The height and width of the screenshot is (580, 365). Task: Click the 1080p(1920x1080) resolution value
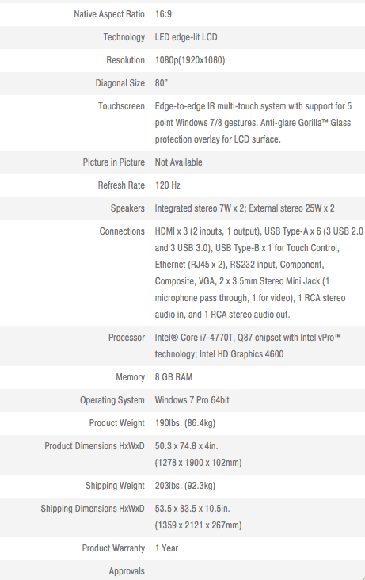(190, 60)
